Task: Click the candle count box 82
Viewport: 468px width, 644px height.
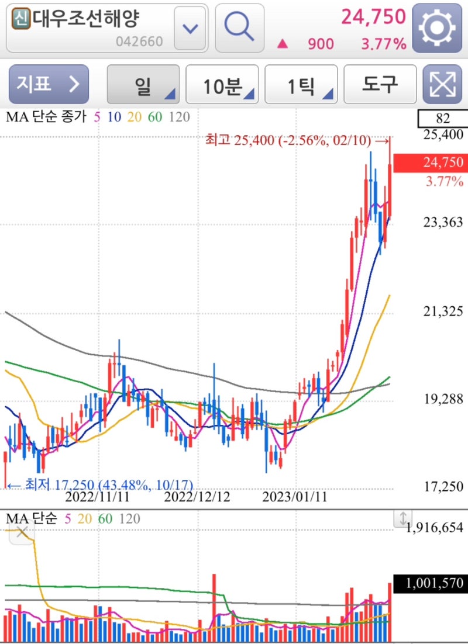Action: [x=442, y=119]
